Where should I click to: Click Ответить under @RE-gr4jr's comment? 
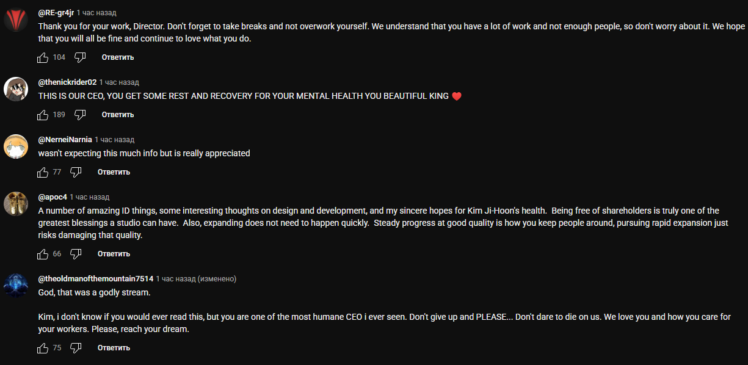(118, 57)
